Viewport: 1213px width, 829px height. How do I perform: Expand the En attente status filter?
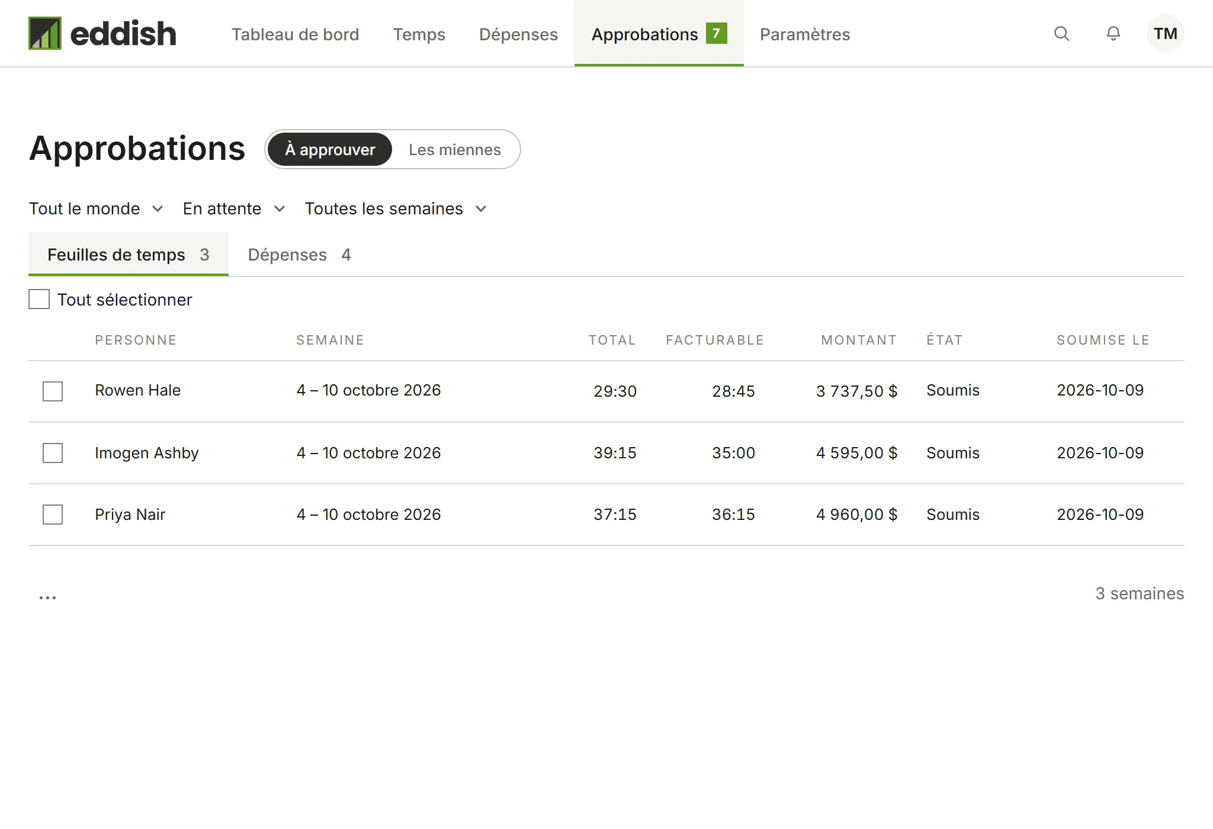pyautogui.click(x=235, y=208)
